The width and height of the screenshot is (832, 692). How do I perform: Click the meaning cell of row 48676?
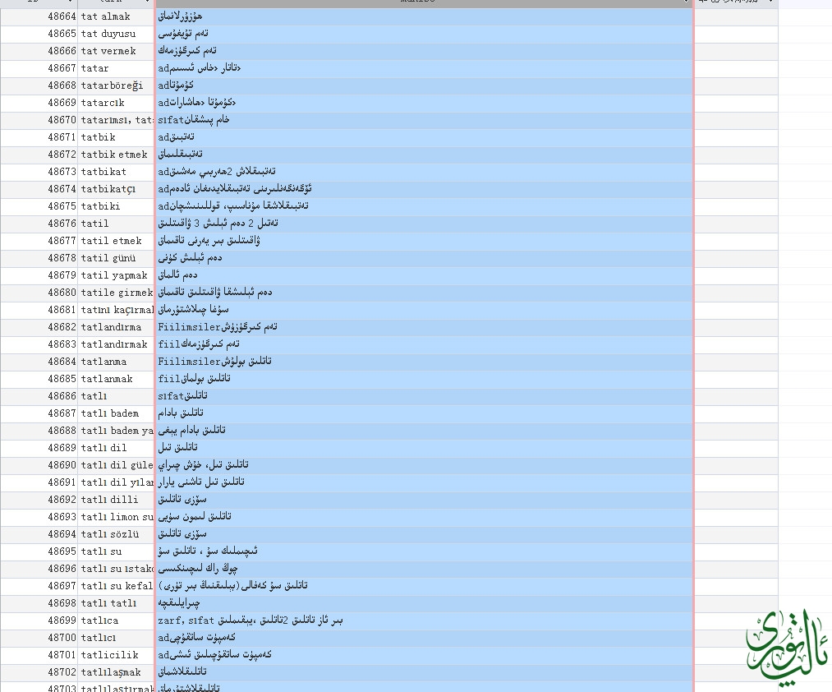tap(424, 224)
